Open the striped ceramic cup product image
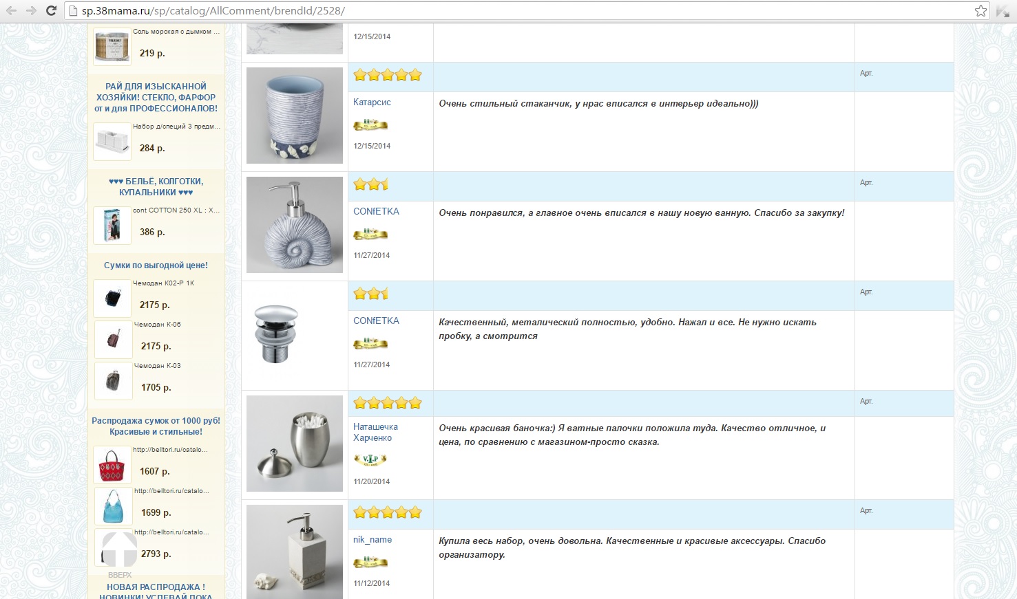The height and width of the screenshot is (599, 1017). (295, 116)
